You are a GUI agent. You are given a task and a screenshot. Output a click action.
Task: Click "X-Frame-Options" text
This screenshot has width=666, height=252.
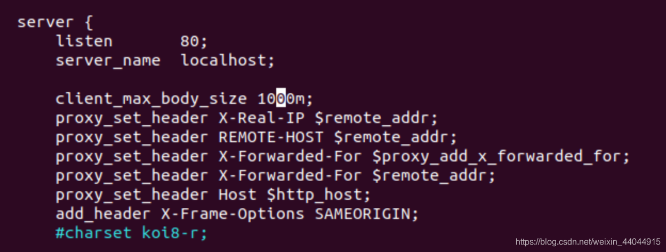point(232,214)
